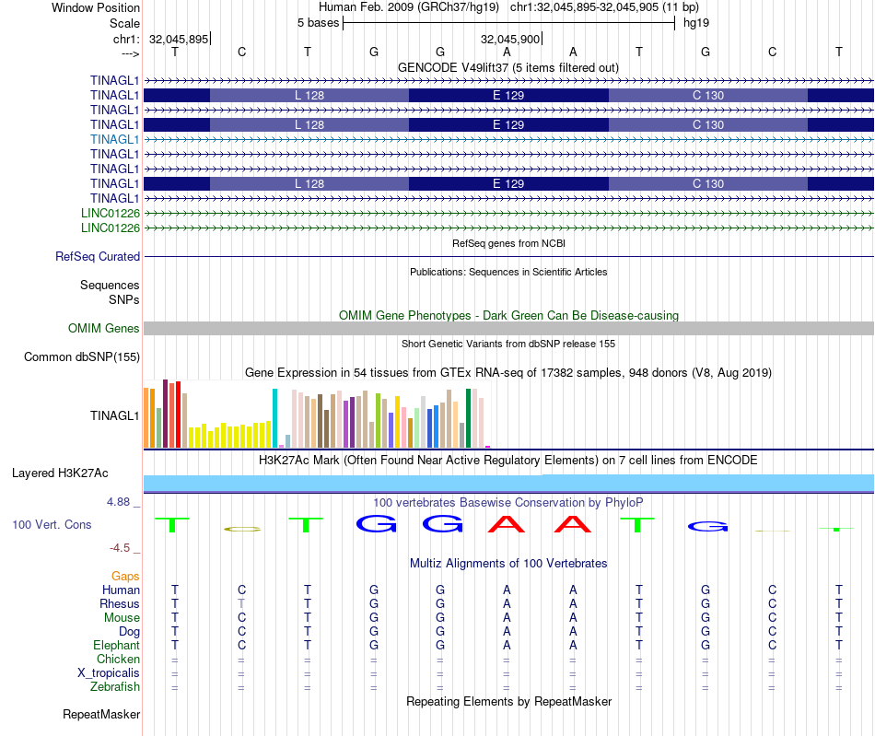
Task: Click the gray mismatched T in Rhesus row
Action: (241, 603)
